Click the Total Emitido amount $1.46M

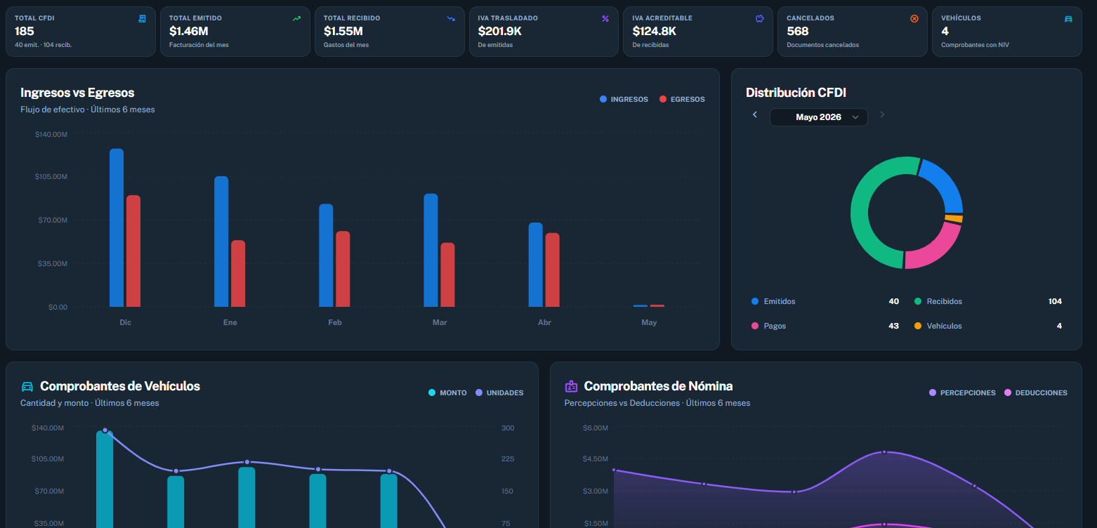(x=189, y=32)
